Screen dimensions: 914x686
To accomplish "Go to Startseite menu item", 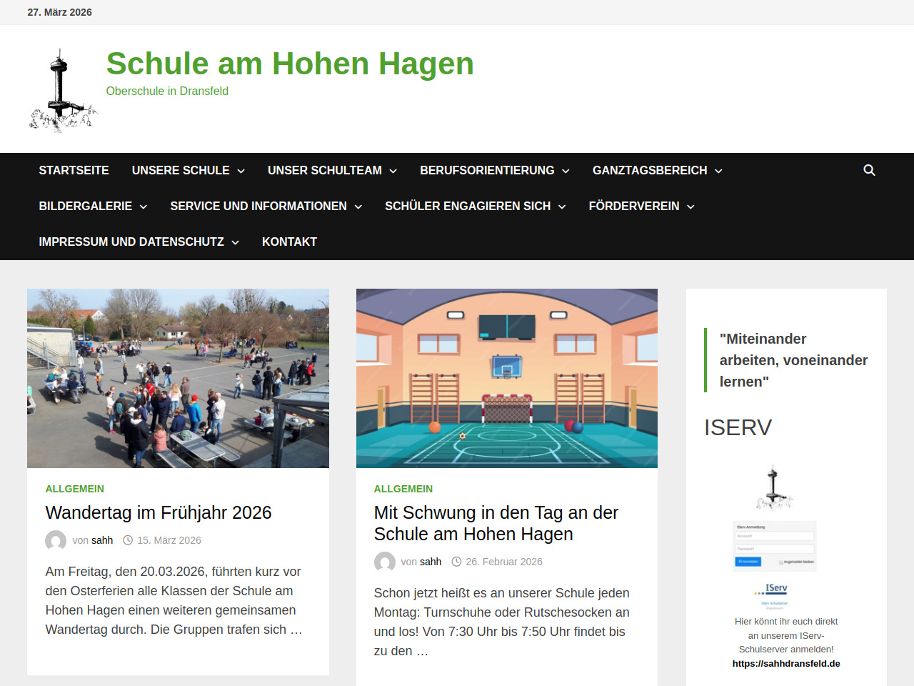I will click(74, 171).
